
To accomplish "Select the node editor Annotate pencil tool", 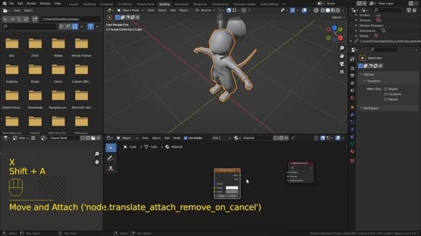I will 111,158.
